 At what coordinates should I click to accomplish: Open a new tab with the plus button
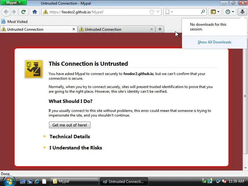click(160, 29)
